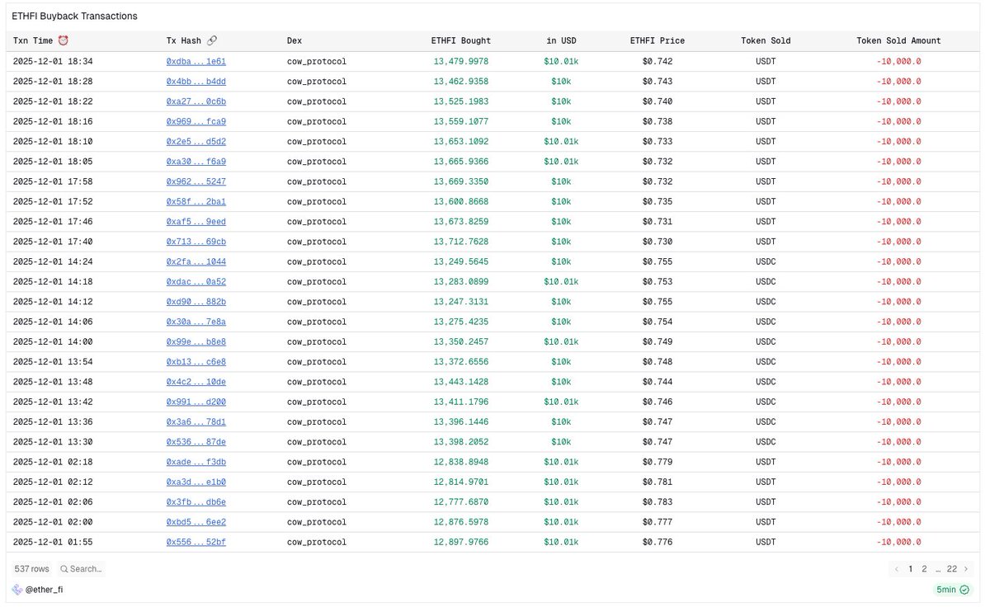The width and height of the screenshot is (990, 607).
Task: Open transaction hash 0x99e...b8e8
Action: coord(196,341)
